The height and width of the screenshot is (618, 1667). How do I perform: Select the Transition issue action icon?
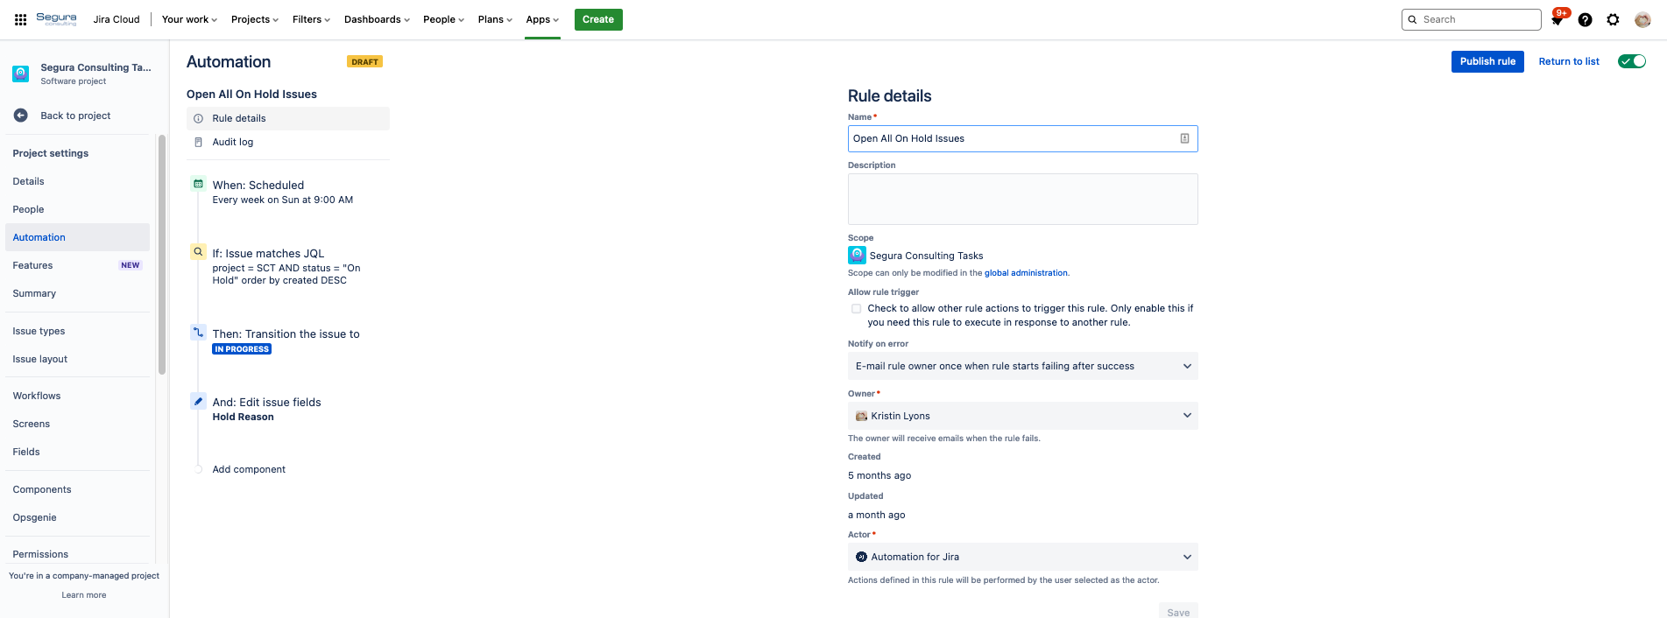click(x=199, y=333)
